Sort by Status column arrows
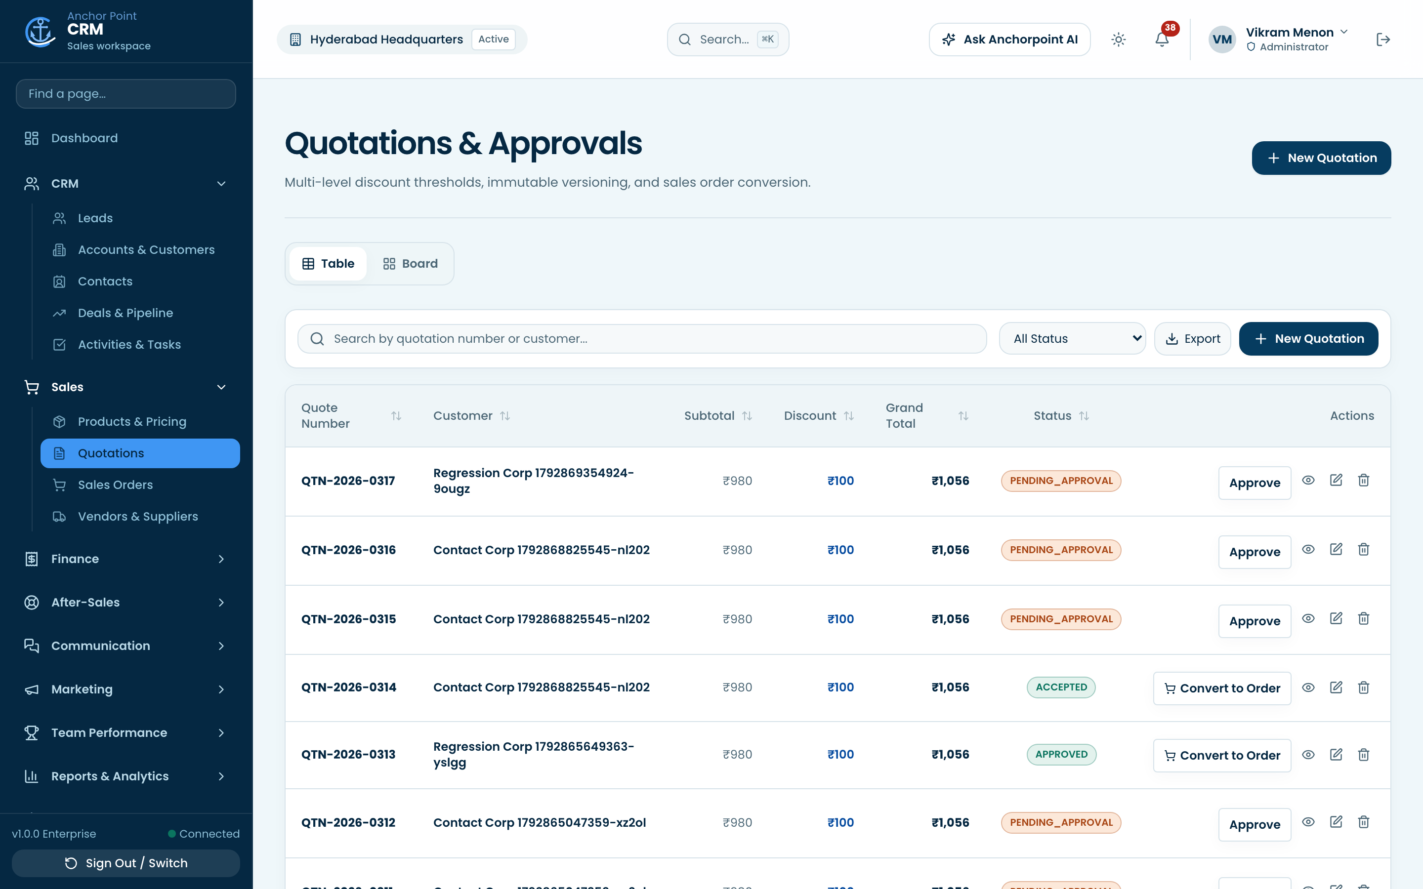This screenshot has width=1423, height=889. (1084, 416)
